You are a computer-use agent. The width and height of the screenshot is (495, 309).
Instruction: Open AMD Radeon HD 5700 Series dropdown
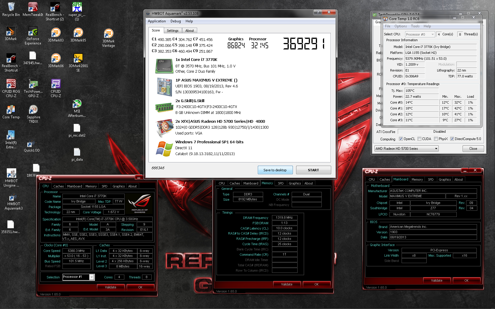tap(406, 149)
